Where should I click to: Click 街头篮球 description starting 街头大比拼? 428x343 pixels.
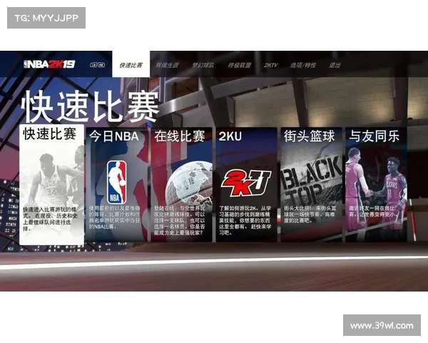[310, 214]
